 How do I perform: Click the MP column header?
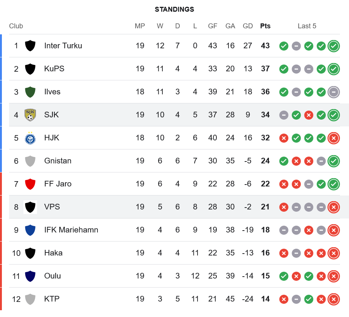140,26
